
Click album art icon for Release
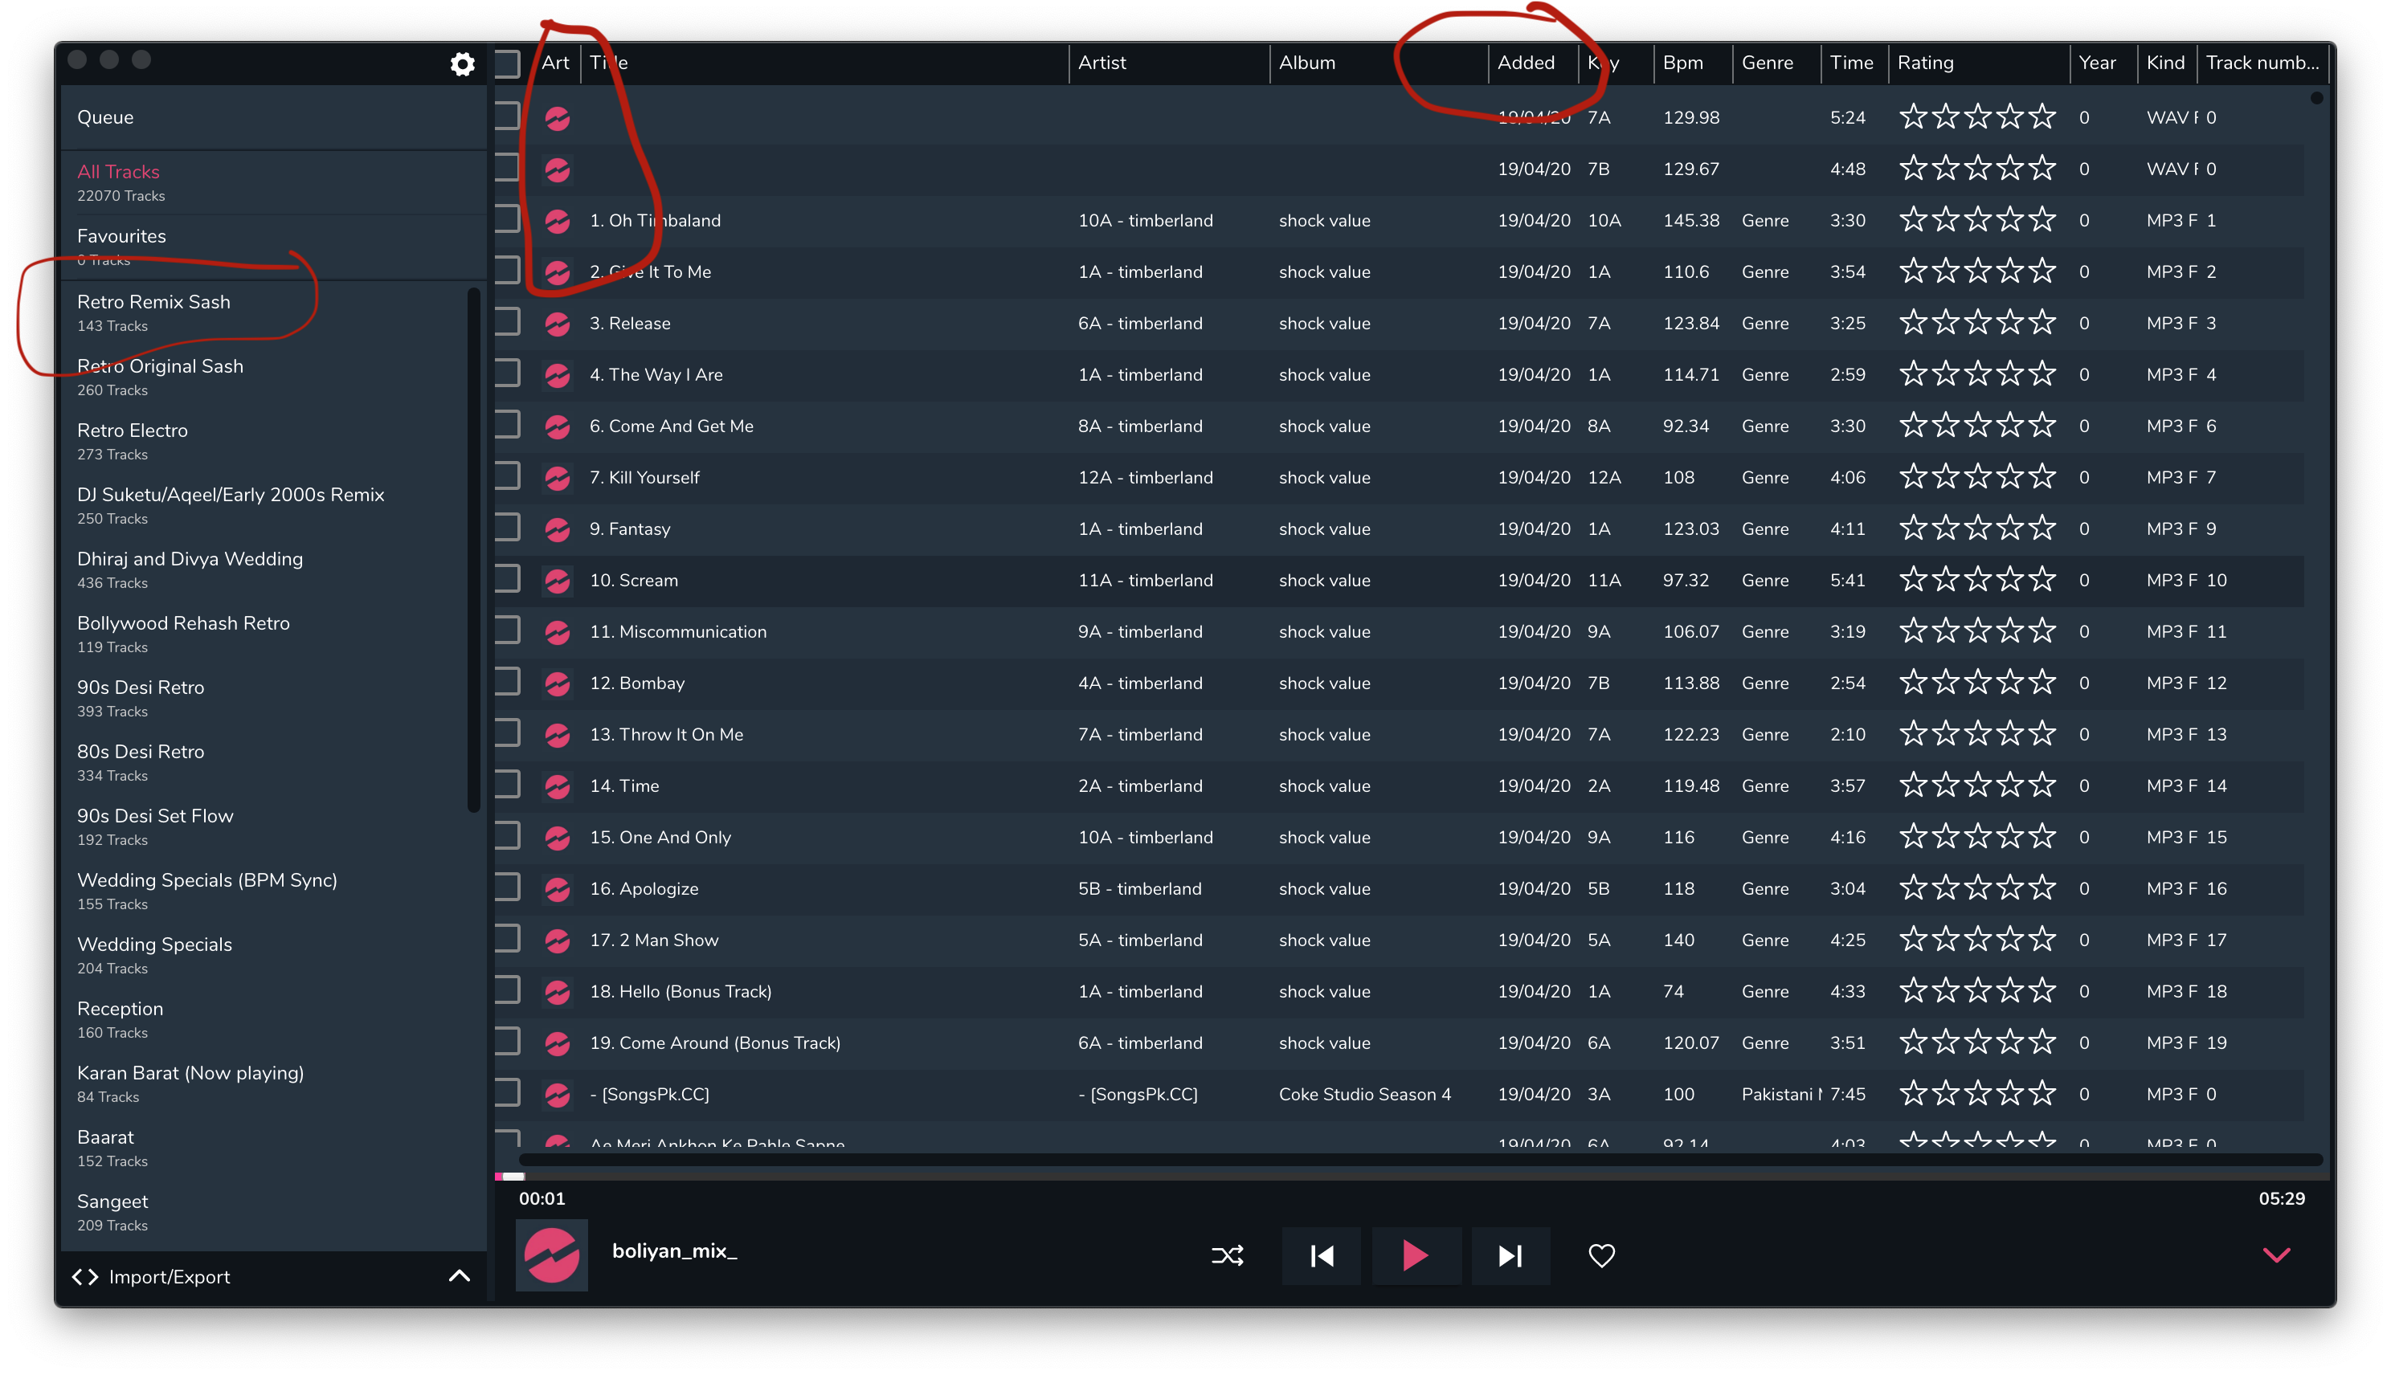tap(558, 324)
